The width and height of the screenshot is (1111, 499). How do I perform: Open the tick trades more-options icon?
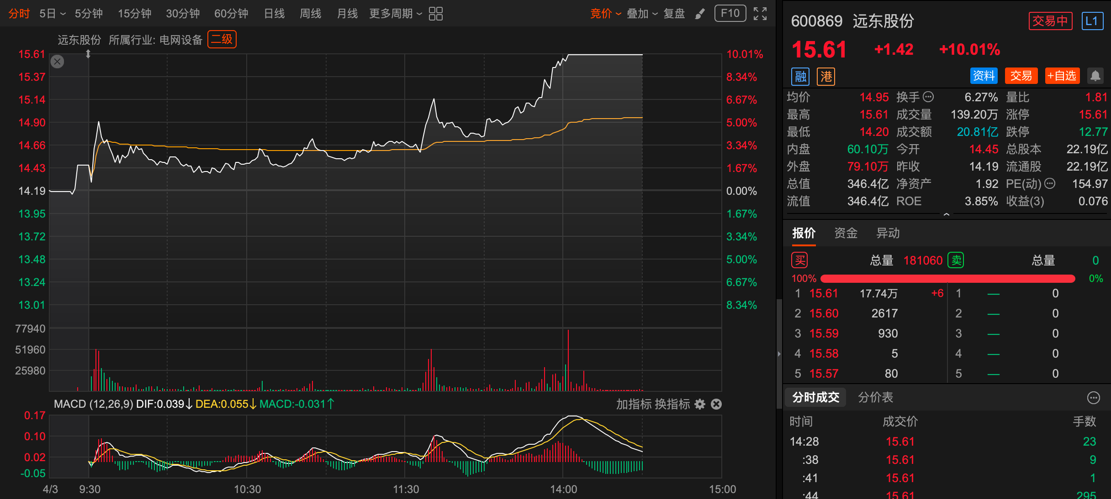1093,398
